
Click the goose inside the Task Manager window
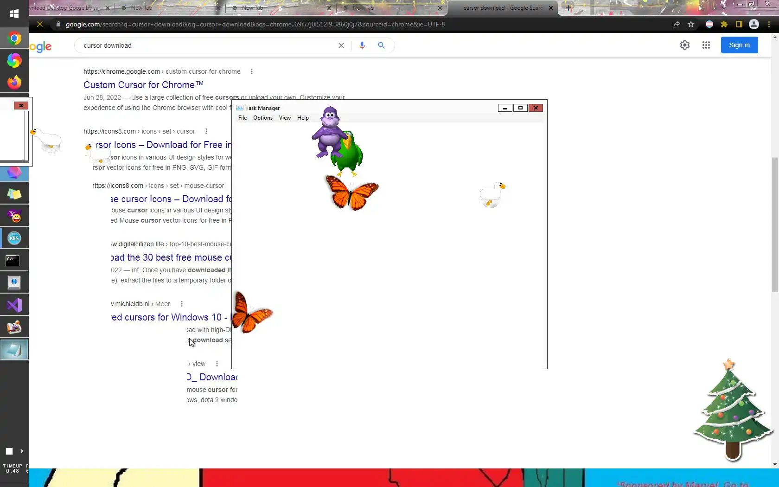492,194
